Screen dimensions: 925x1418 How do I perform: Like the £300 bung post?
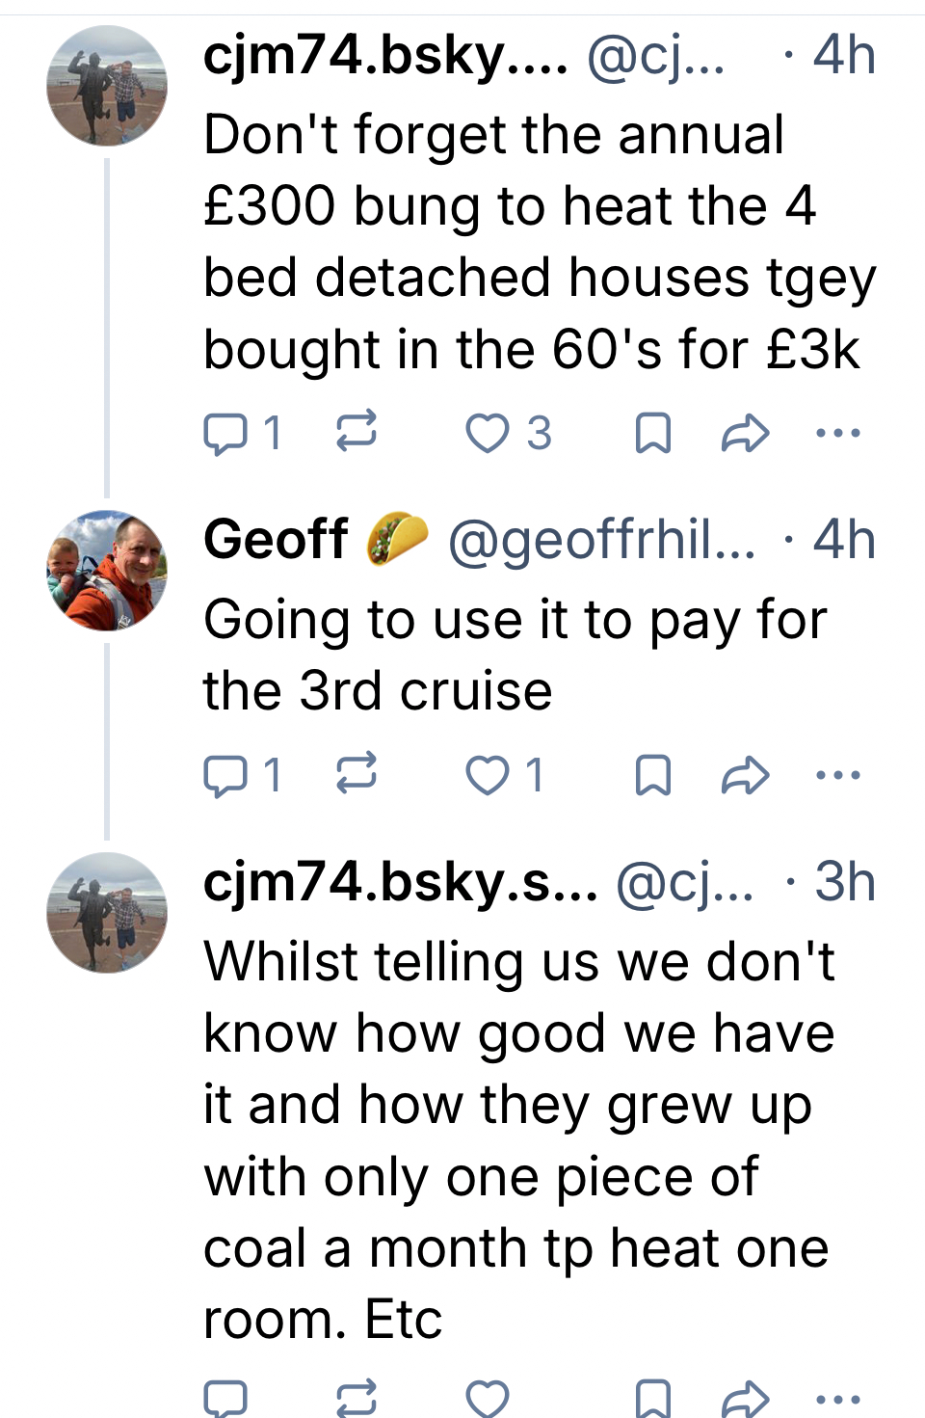point(488,434)
